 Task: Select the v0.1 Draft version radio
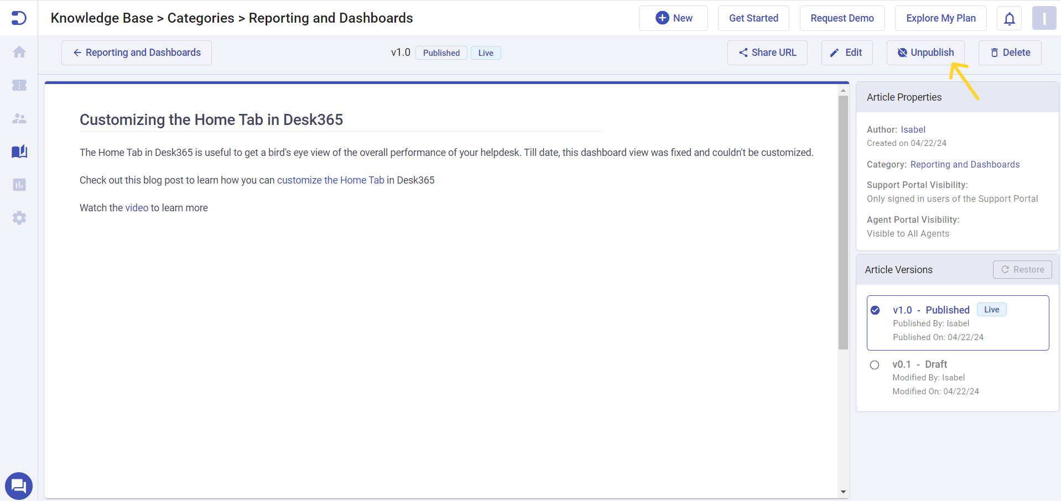click(x=875, y=365)
